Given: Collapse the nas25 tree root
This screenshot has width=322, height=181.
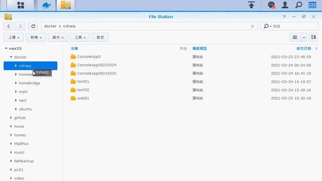Looking at the screenshot, I should click(x=6, y=48).
